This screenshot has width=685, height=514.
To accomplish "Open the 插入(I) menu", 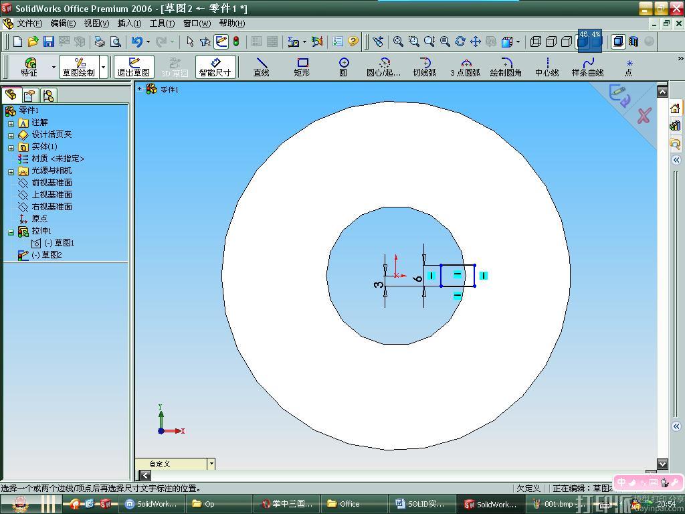I will (x=129, y=23).
